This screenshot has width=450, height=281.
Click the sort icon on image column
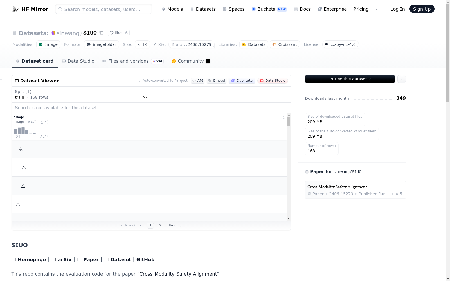(283, 117)
